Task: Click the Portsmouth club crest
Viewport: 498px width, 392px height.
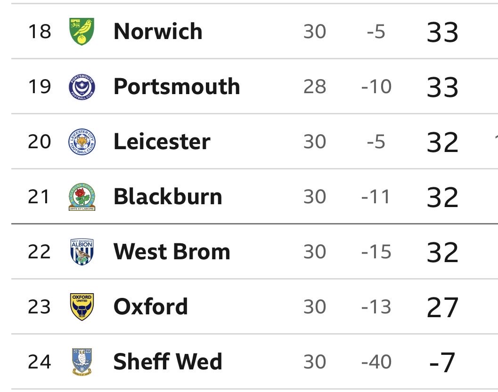Action: tap(82, 87)
